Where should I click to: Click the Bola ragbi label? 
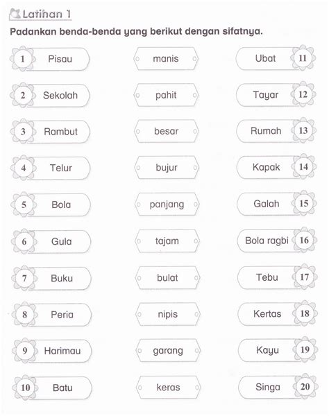pyautogui.click(x=267, y=241)
